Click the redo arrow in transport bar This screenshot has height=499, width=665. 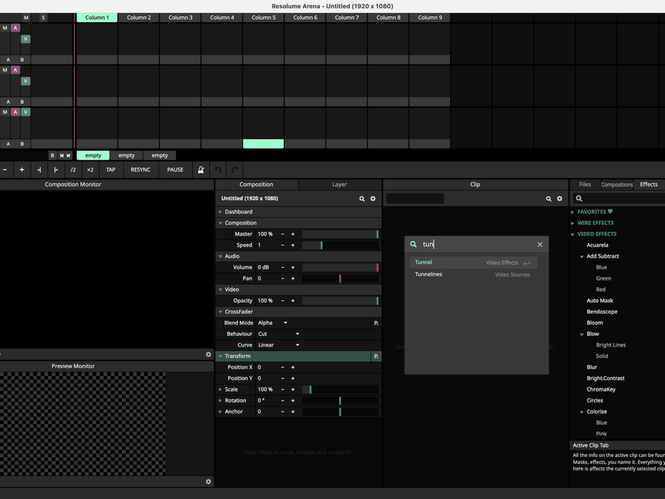click(235, 170)
